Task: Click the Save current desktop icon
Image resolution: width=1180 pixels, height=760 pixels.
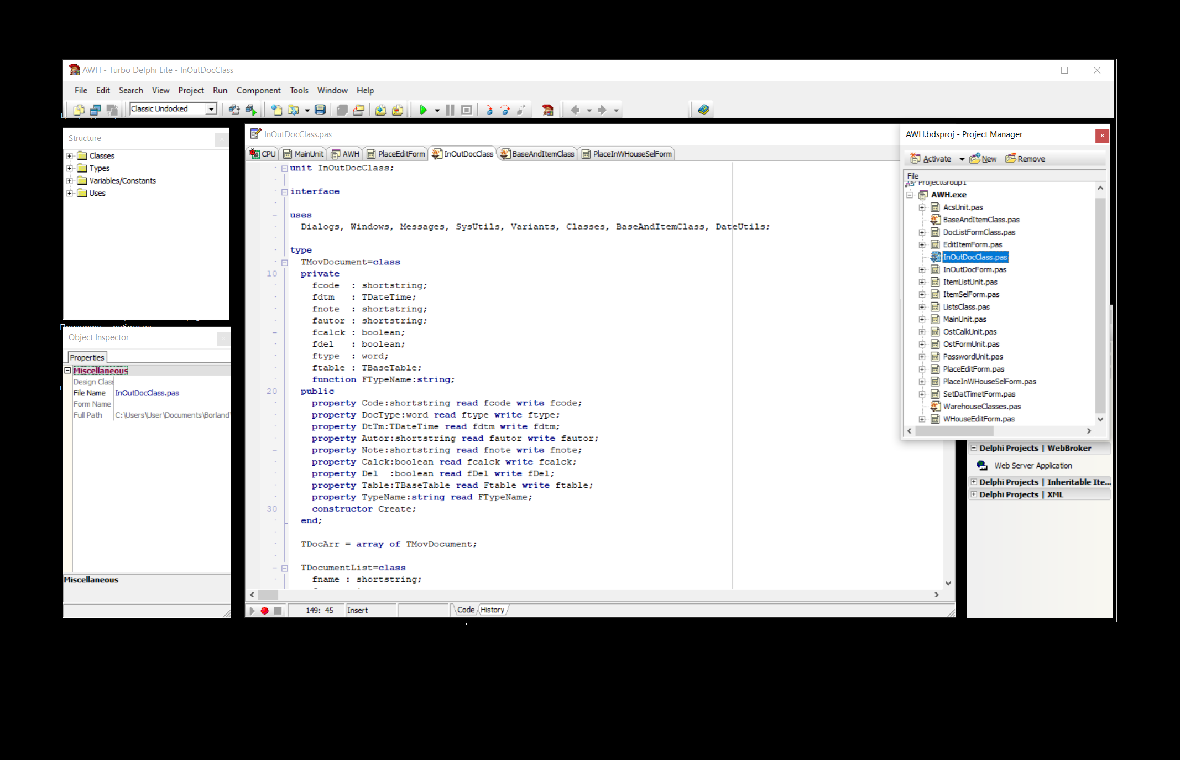Action: click(234, 110)
